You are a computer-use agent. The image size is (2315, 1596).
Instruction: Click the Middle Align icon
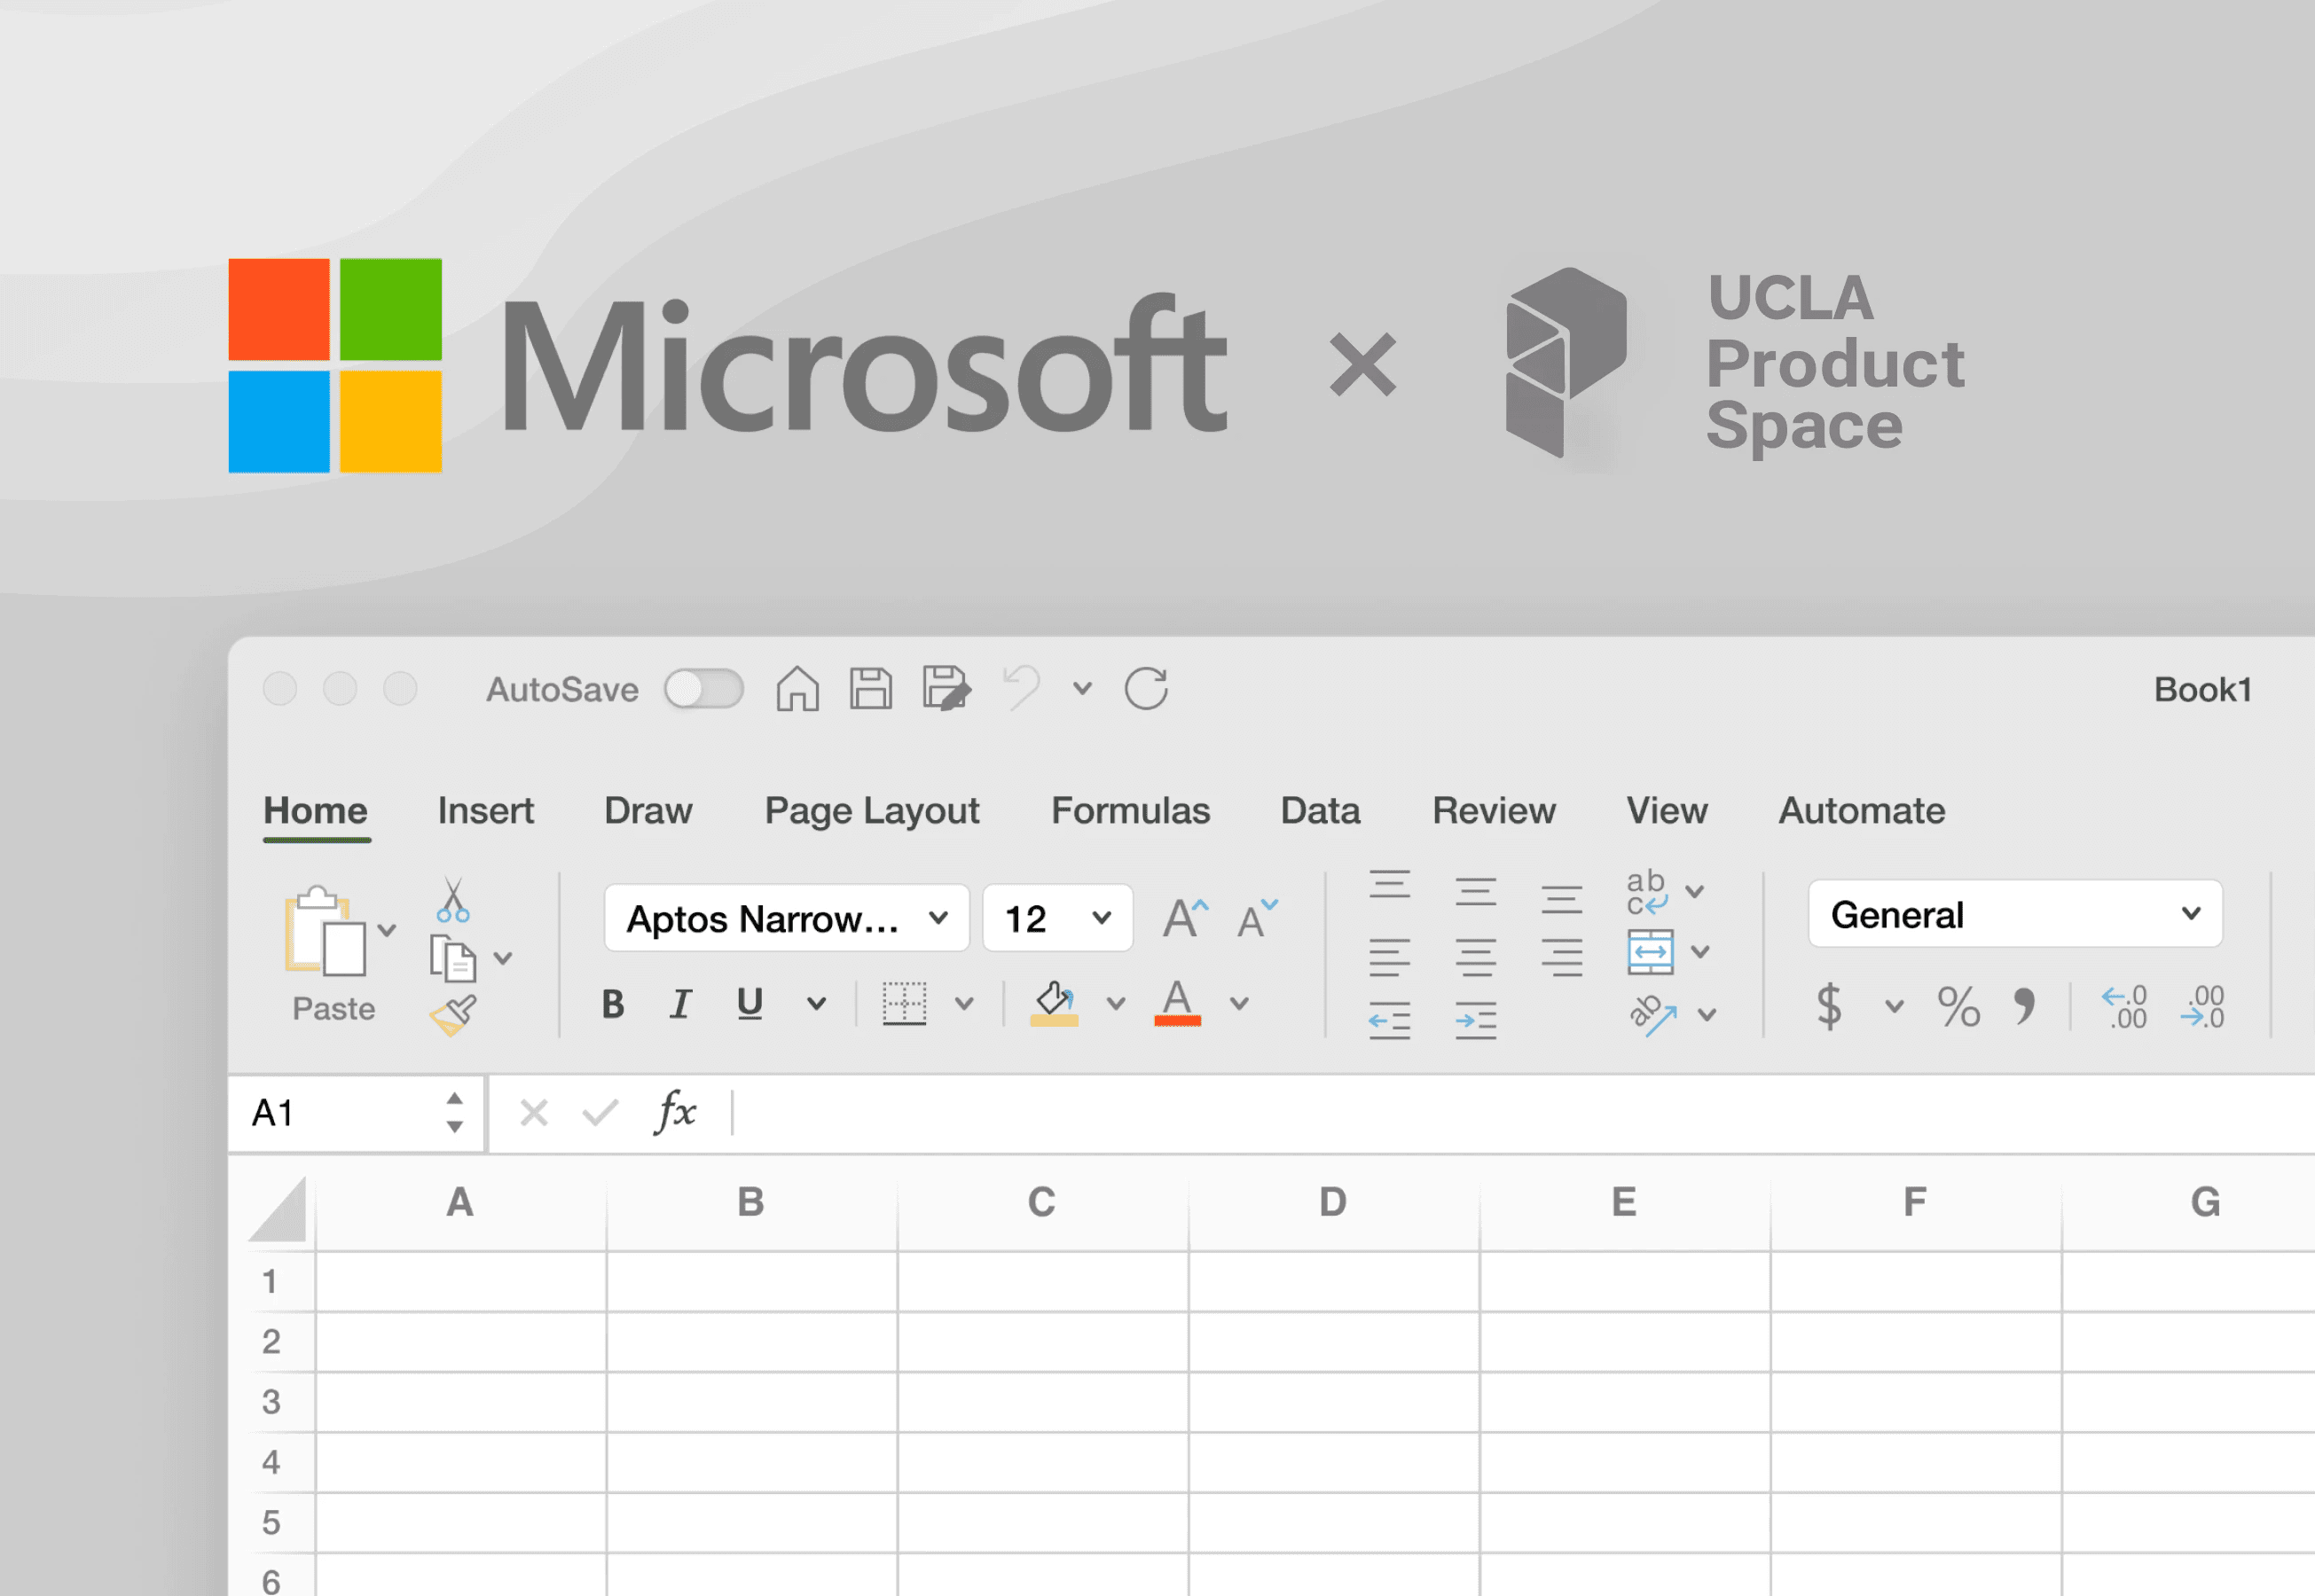1476,891
